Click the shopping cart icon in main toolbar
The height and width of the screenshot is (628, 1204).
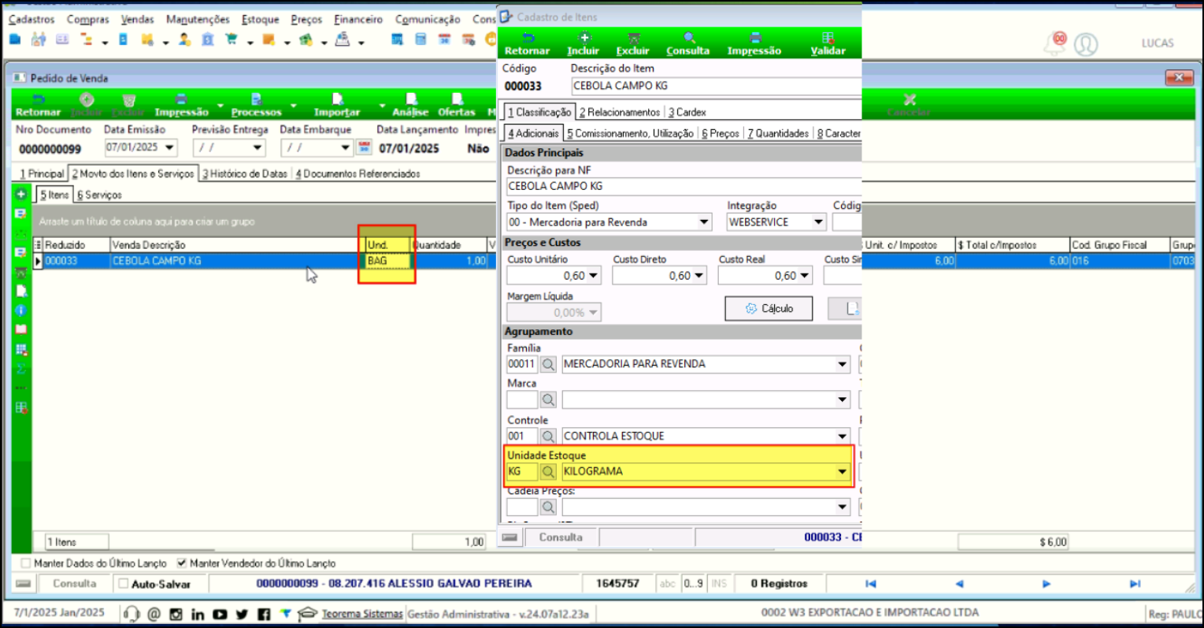click(x=231, y=39)
